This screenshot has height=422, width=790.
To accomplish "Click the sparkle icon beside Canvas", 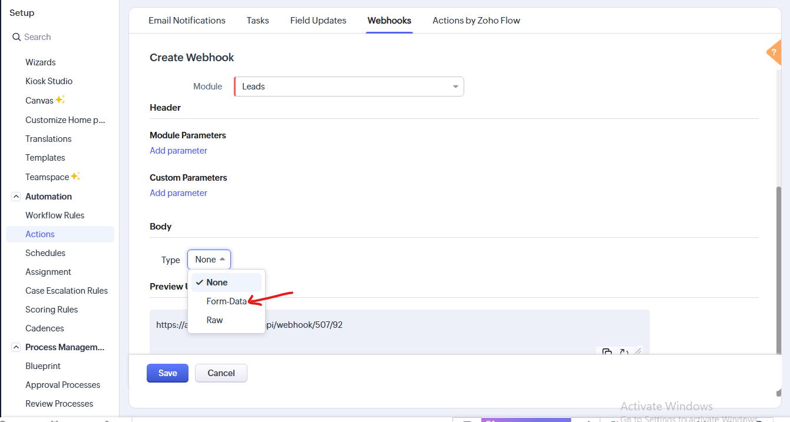I will [x=60, y=100].
